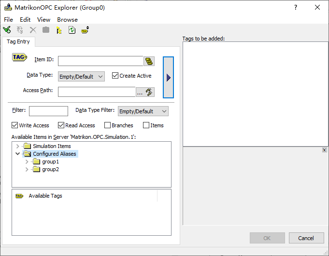This screenshot has height=256, width=329.
Task: Expand the group1 tree node
Action: coord(27,162)
